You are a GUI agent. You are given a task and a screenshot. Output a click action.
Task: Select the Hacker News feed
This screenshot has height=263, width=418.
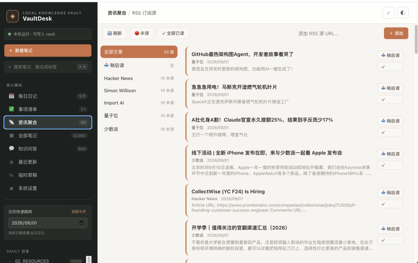coord(139,78)
